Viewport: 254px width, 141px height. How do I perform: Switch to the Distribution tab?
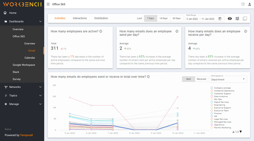point(101,18)
